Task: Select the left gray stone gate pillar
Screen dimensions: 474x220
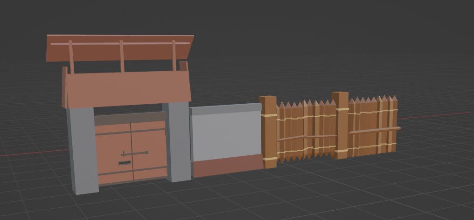Action: pyautogui.click(x=83, y=150)
